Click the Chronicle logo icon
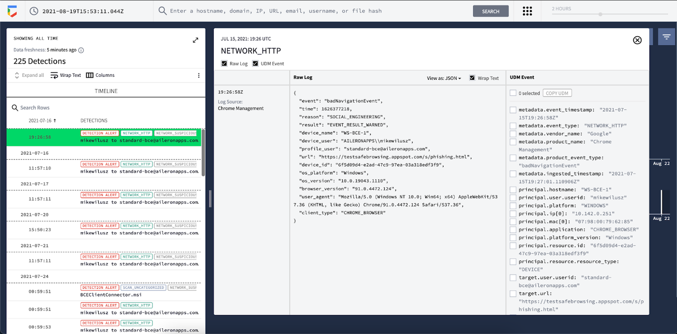The height and width of the screenshot is (334, 677). 12,11
